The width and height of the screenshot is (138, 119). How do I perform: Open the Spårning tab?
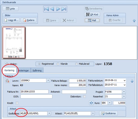click(x=37, y=71)
